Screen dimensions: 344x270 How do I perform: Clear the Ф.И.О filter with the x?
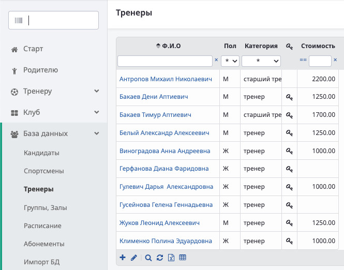click(x=216, y=59)
